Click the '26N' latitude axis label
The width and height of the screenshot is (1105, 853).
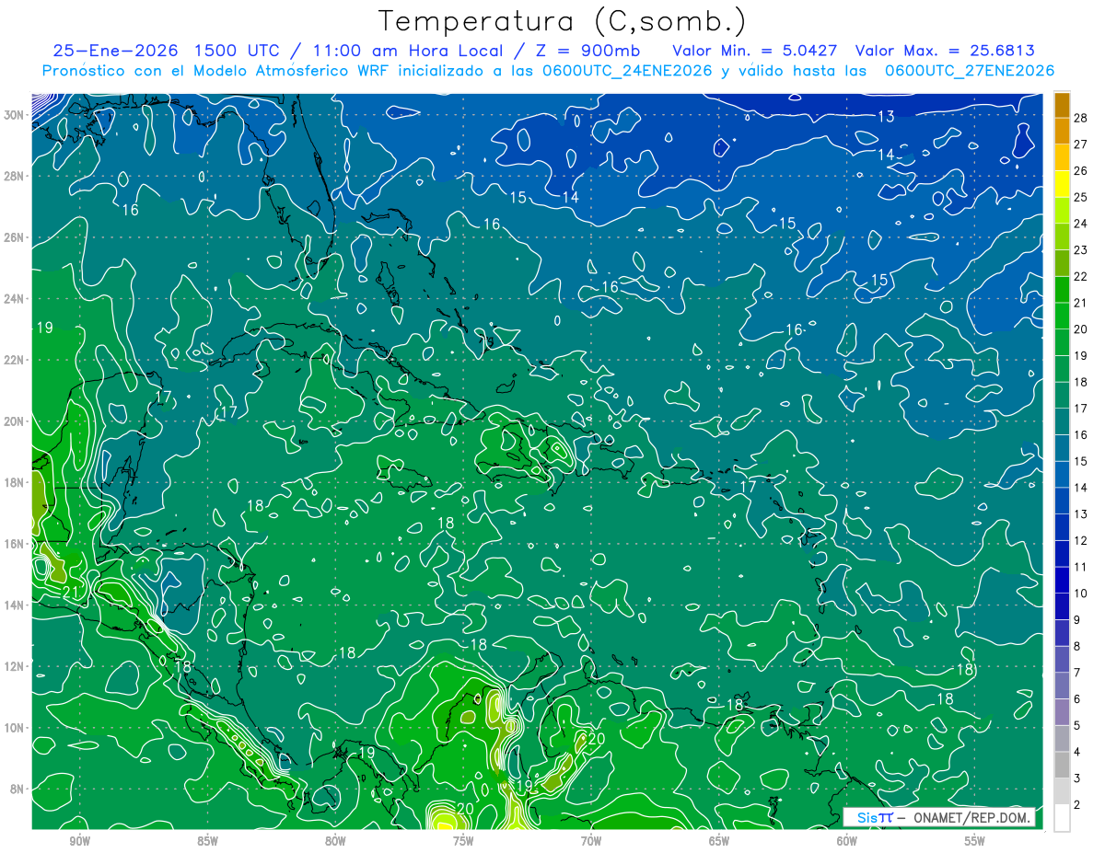tap(14, 237)
